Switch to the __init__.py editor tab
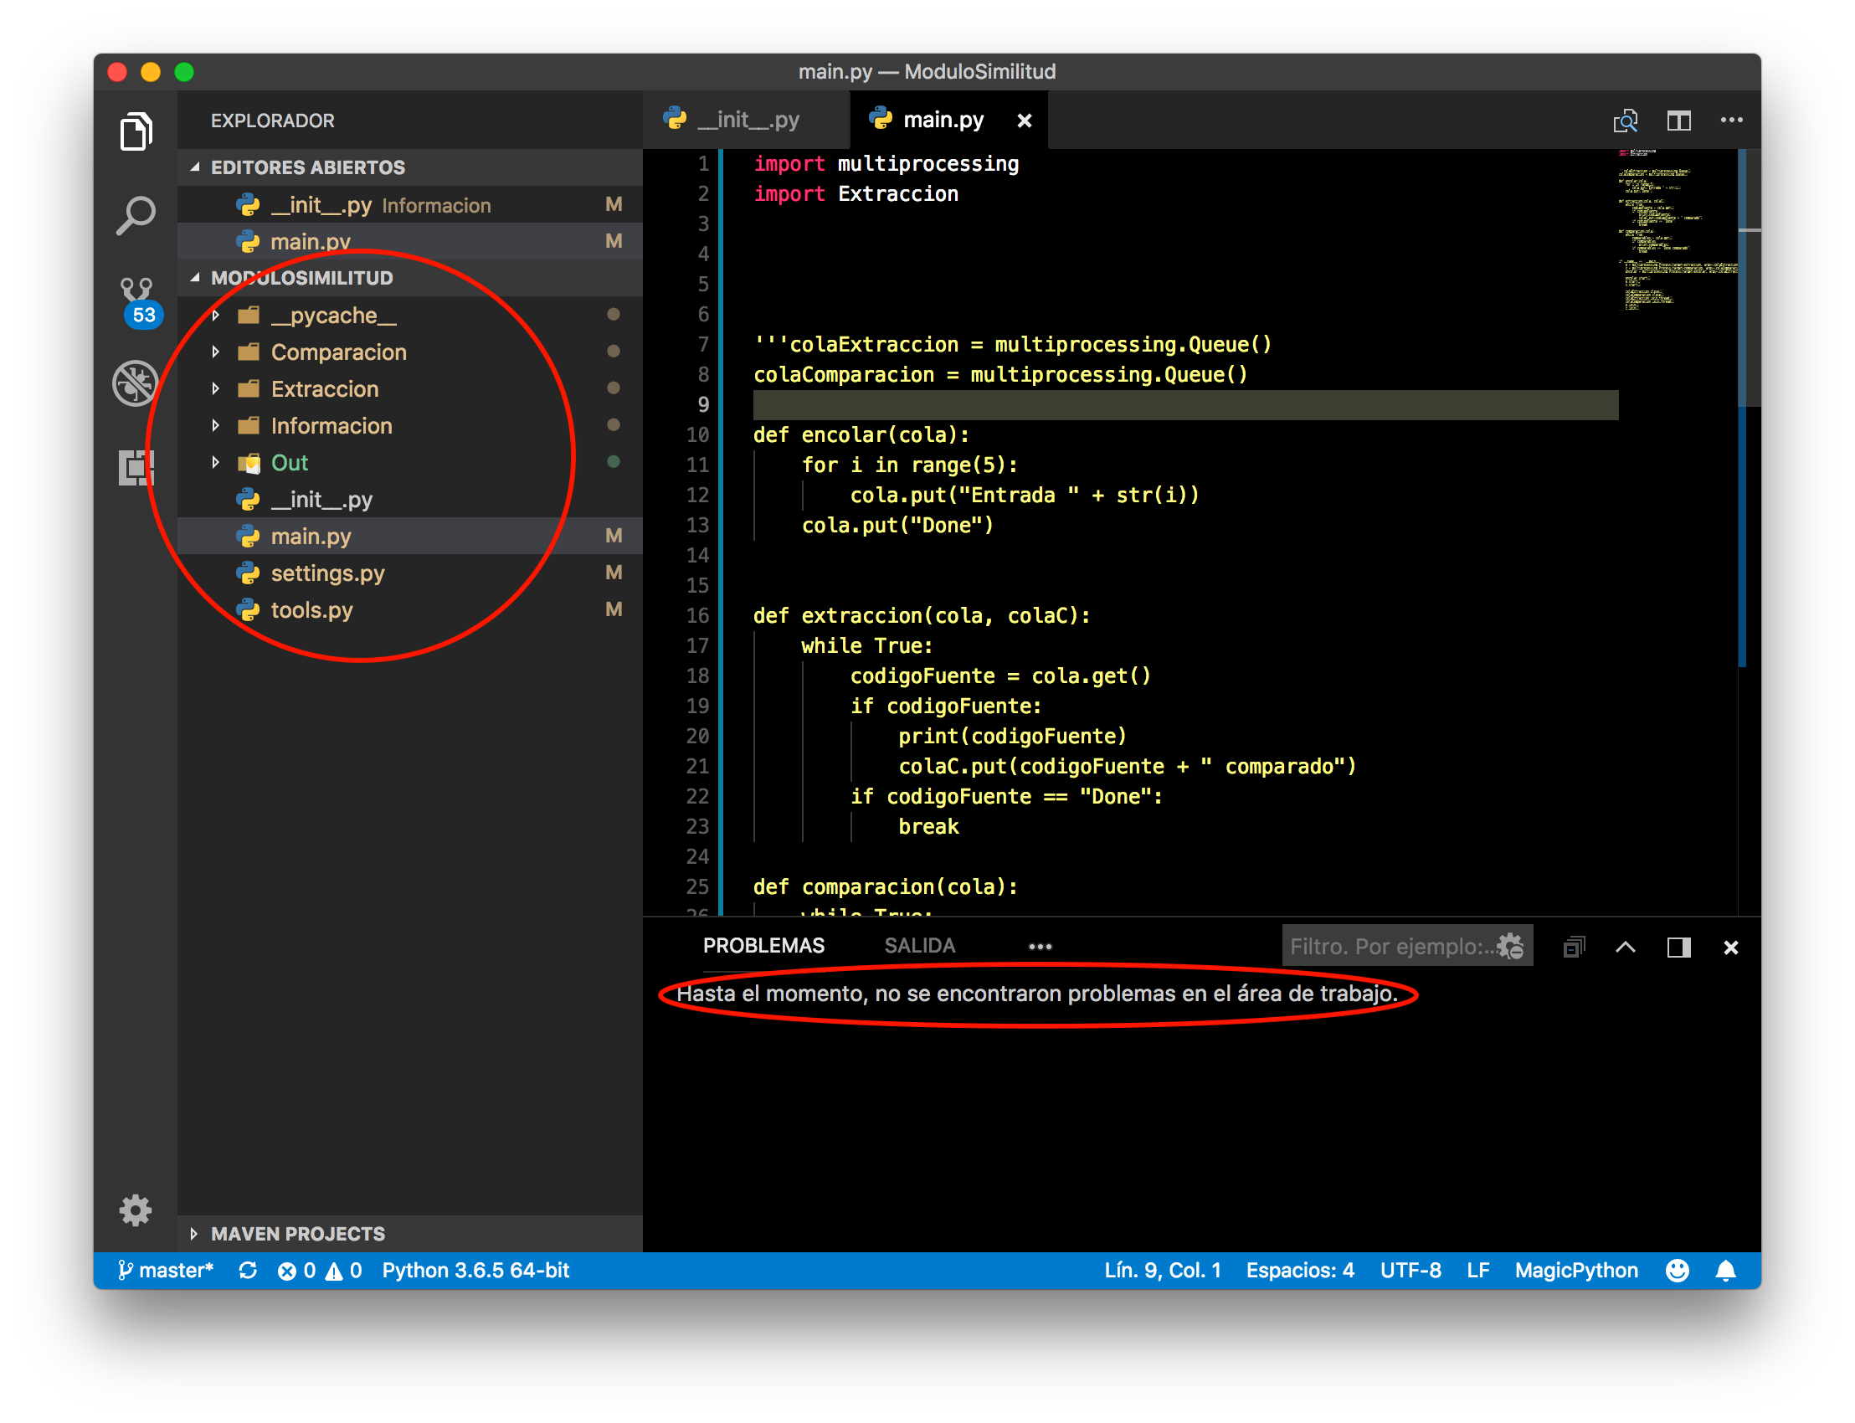1855x1423 pixels. pos(745,120)
